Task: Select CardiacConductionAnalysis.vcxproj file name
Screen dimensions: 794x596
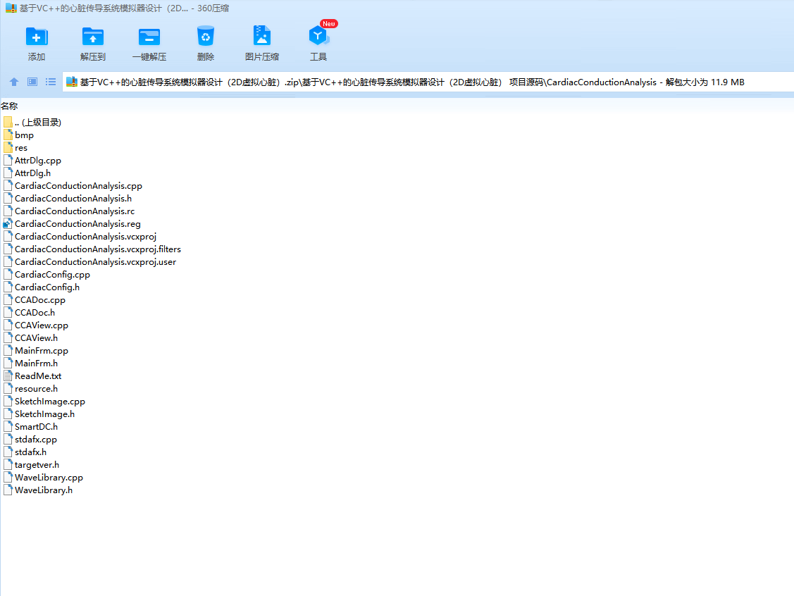Action: pos(85,237)
